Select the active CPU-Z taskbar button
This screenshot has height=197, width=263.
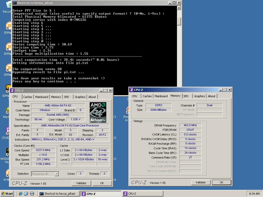pyautogui.click(x=101, y=194)
